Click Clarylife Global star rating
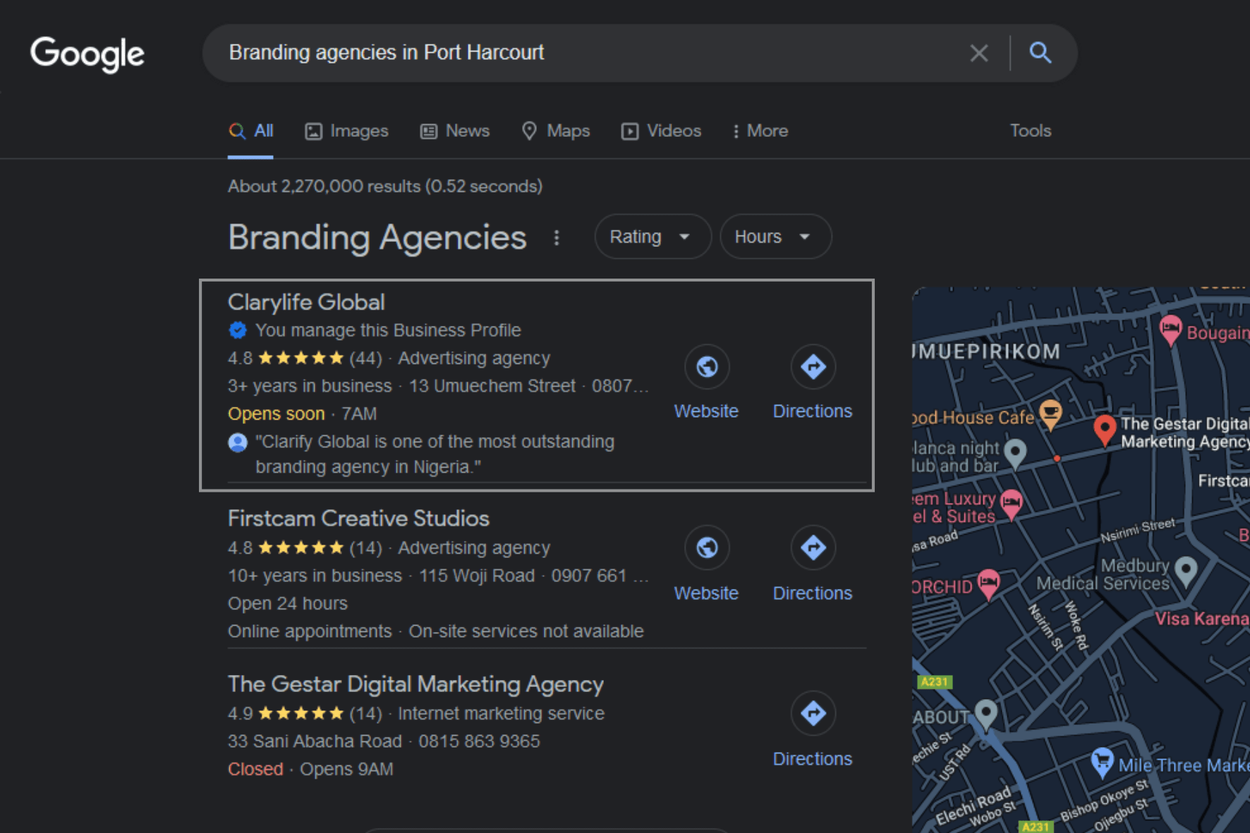 tap(301, 358)
